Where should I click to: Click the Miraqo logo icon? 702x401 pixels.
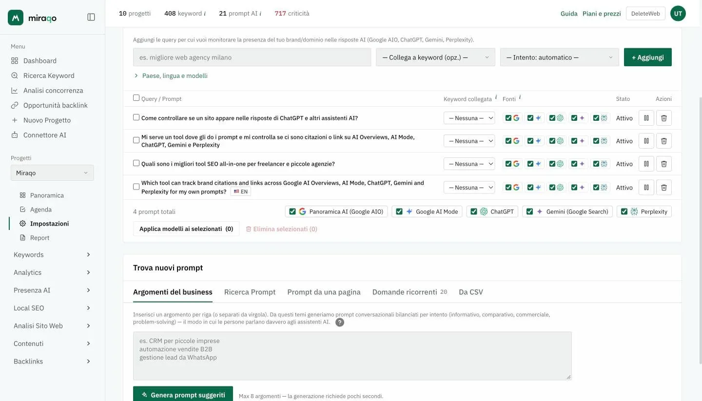16,18
